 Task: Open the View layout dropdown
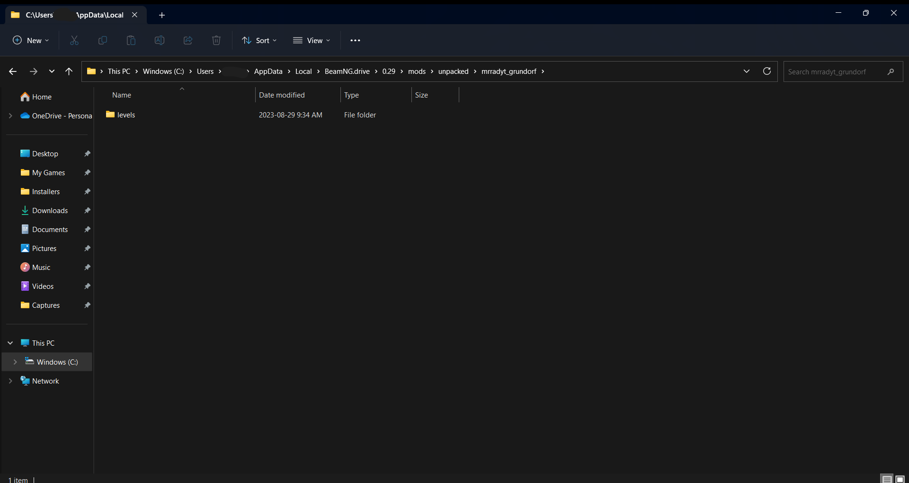tap(312, 40)
